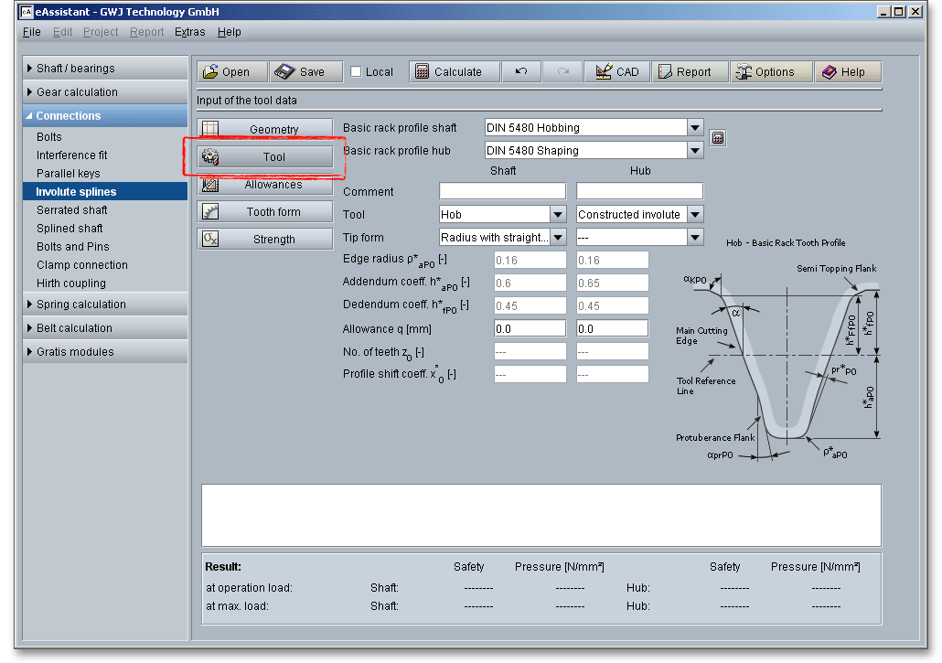Open the Extras menu
The width and height of the screenshot is (942, 663).
[x=189, y=32]
